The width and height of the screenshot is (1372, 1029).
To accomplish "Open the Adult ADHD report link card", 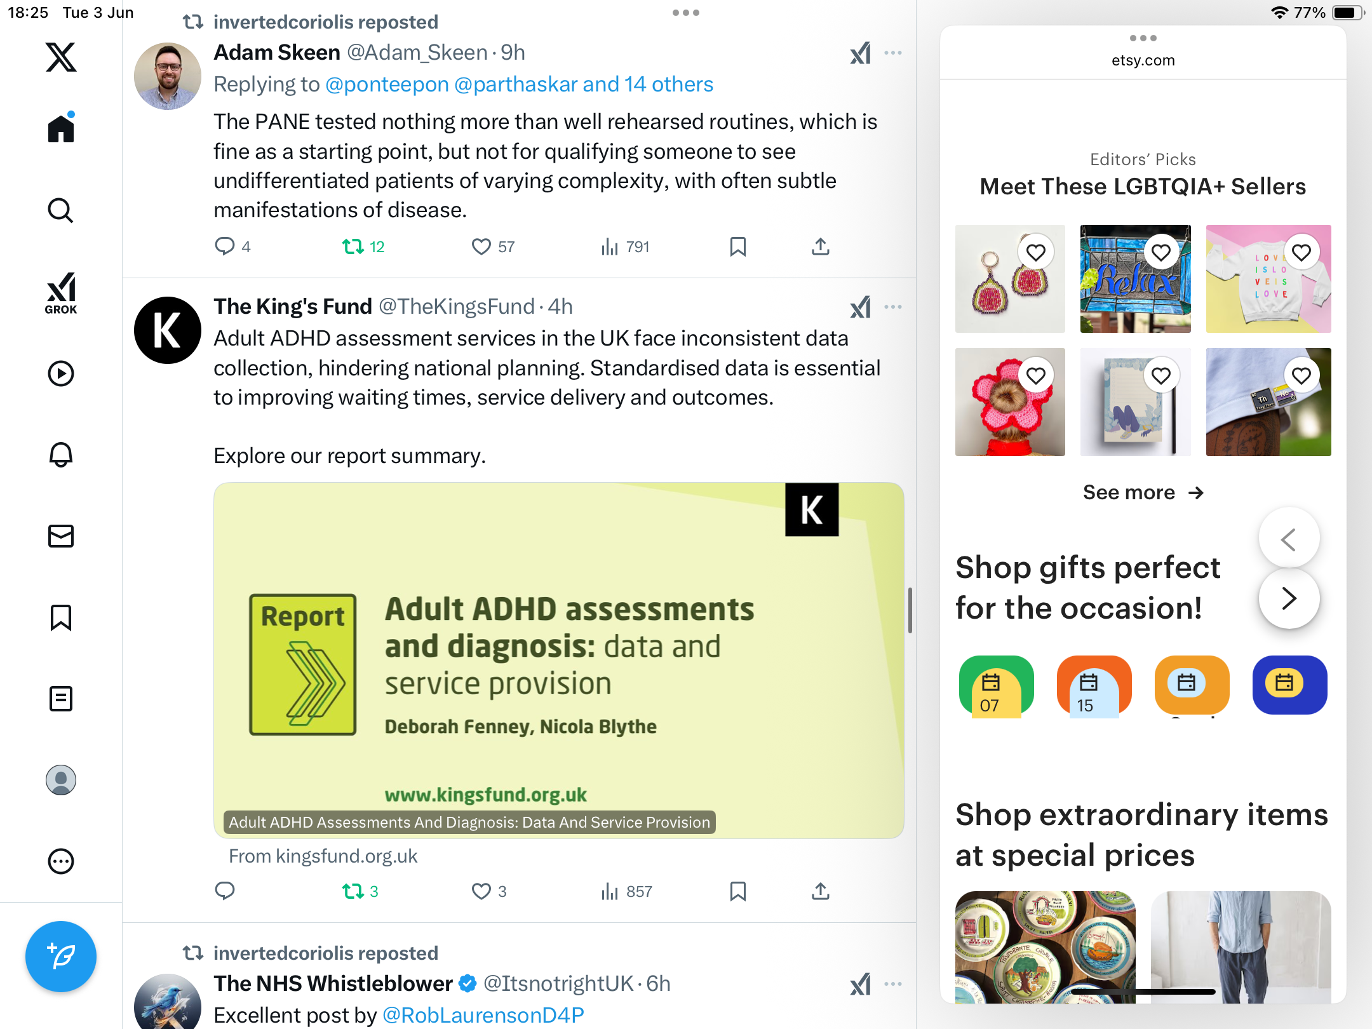I will (559, 661).
